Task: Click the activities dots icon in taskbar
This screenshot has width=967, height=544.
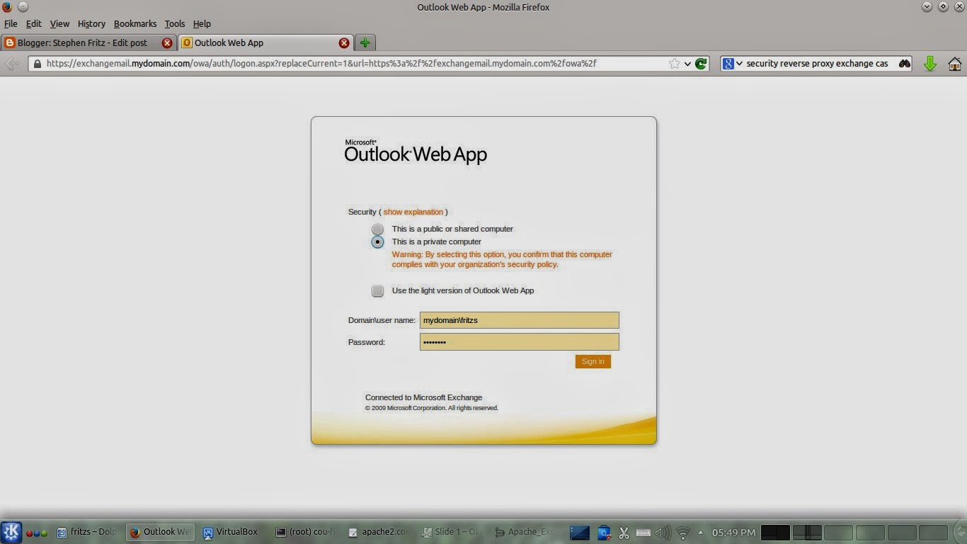Action: [x=37, y=533]
